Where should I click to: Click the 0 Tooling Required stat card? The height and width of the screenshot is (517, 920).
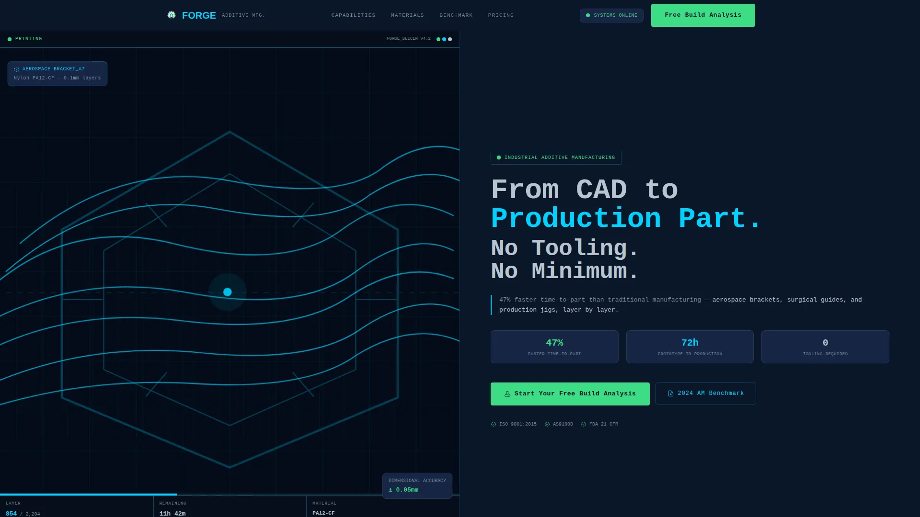[825, 347]
